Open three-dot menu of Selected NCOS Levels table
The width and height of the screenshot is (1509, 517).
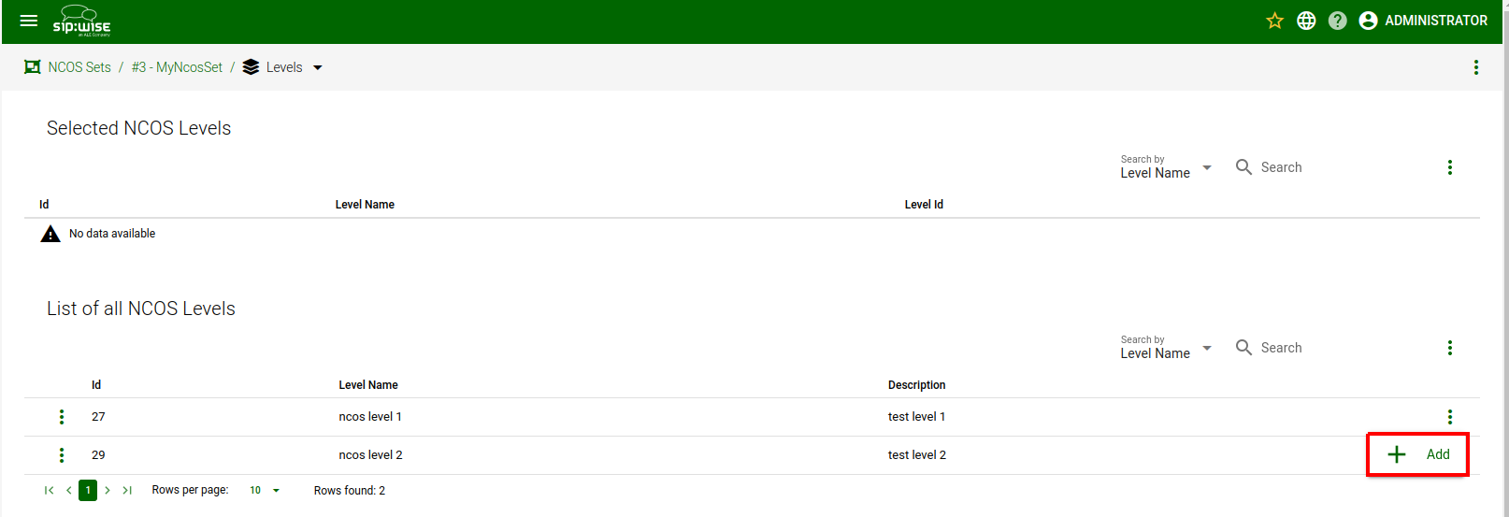pyautogui.click(x=1449, y=167)
